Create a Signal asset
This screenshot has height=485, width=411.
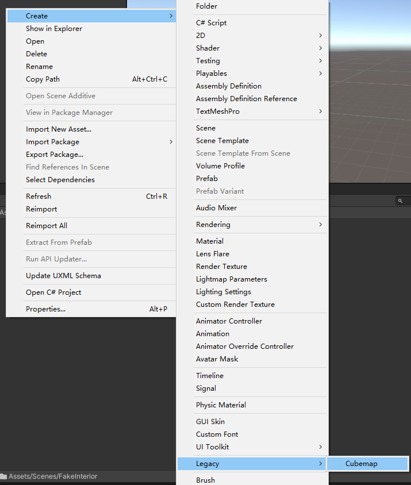click(x=252, y=389)
